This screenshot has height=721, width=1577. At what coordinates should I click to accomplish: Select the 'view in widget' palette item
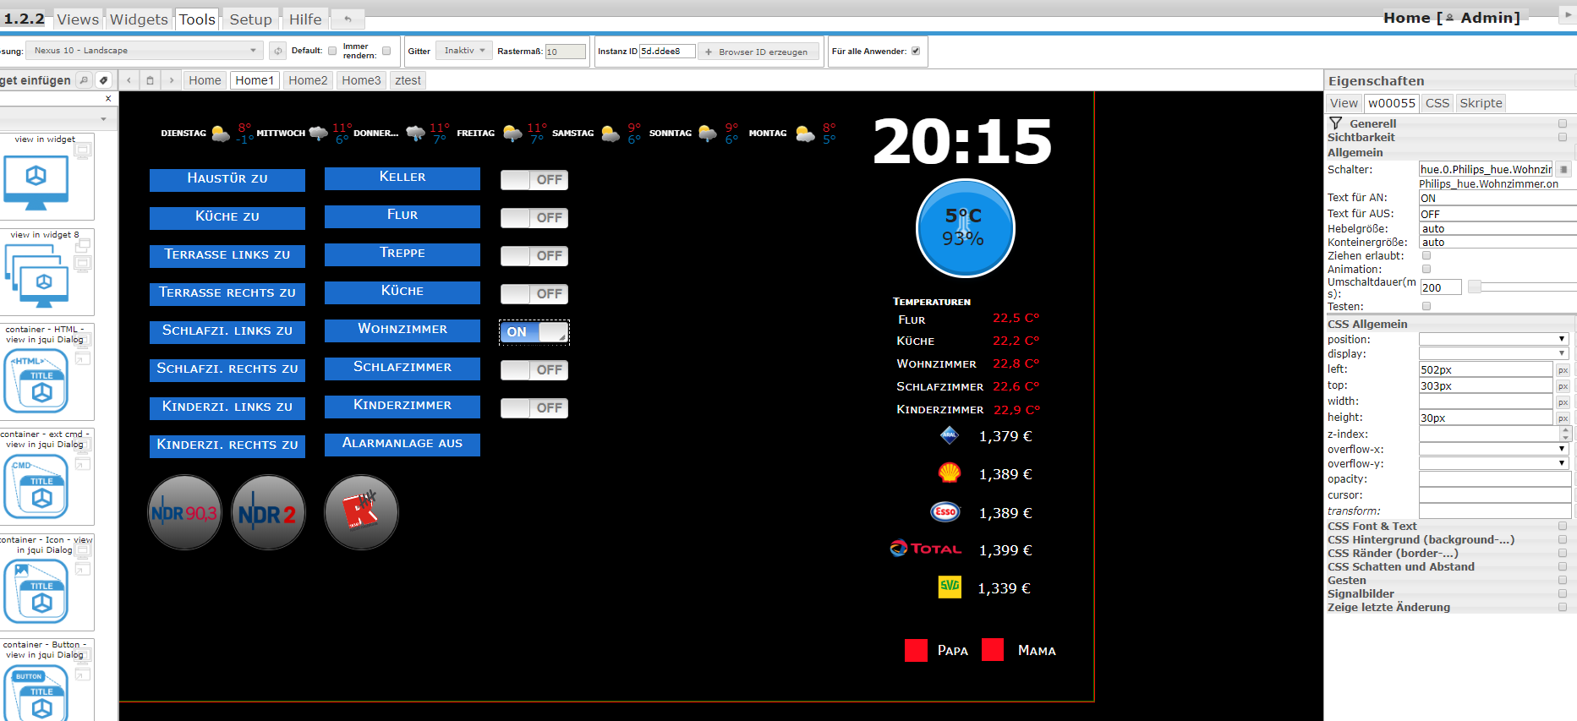(46, 177)
